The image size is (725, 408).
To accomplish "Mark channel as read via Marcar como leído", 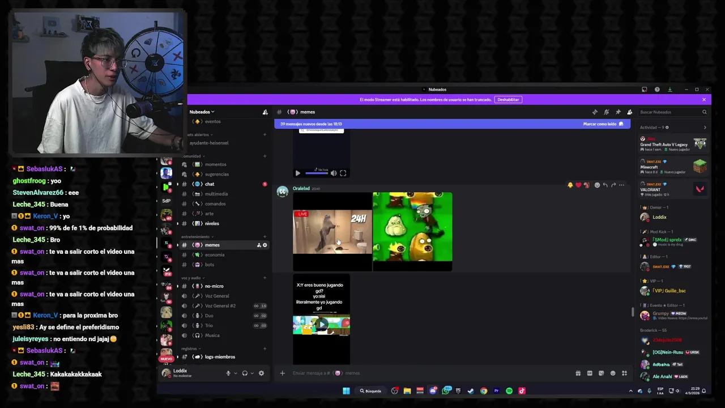I will pyautogui.click(x=603, y=124).
